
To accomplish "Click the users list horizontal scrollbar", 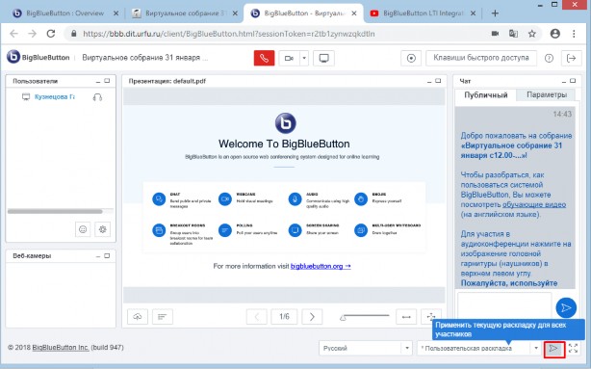I will [x=55, y=211].
